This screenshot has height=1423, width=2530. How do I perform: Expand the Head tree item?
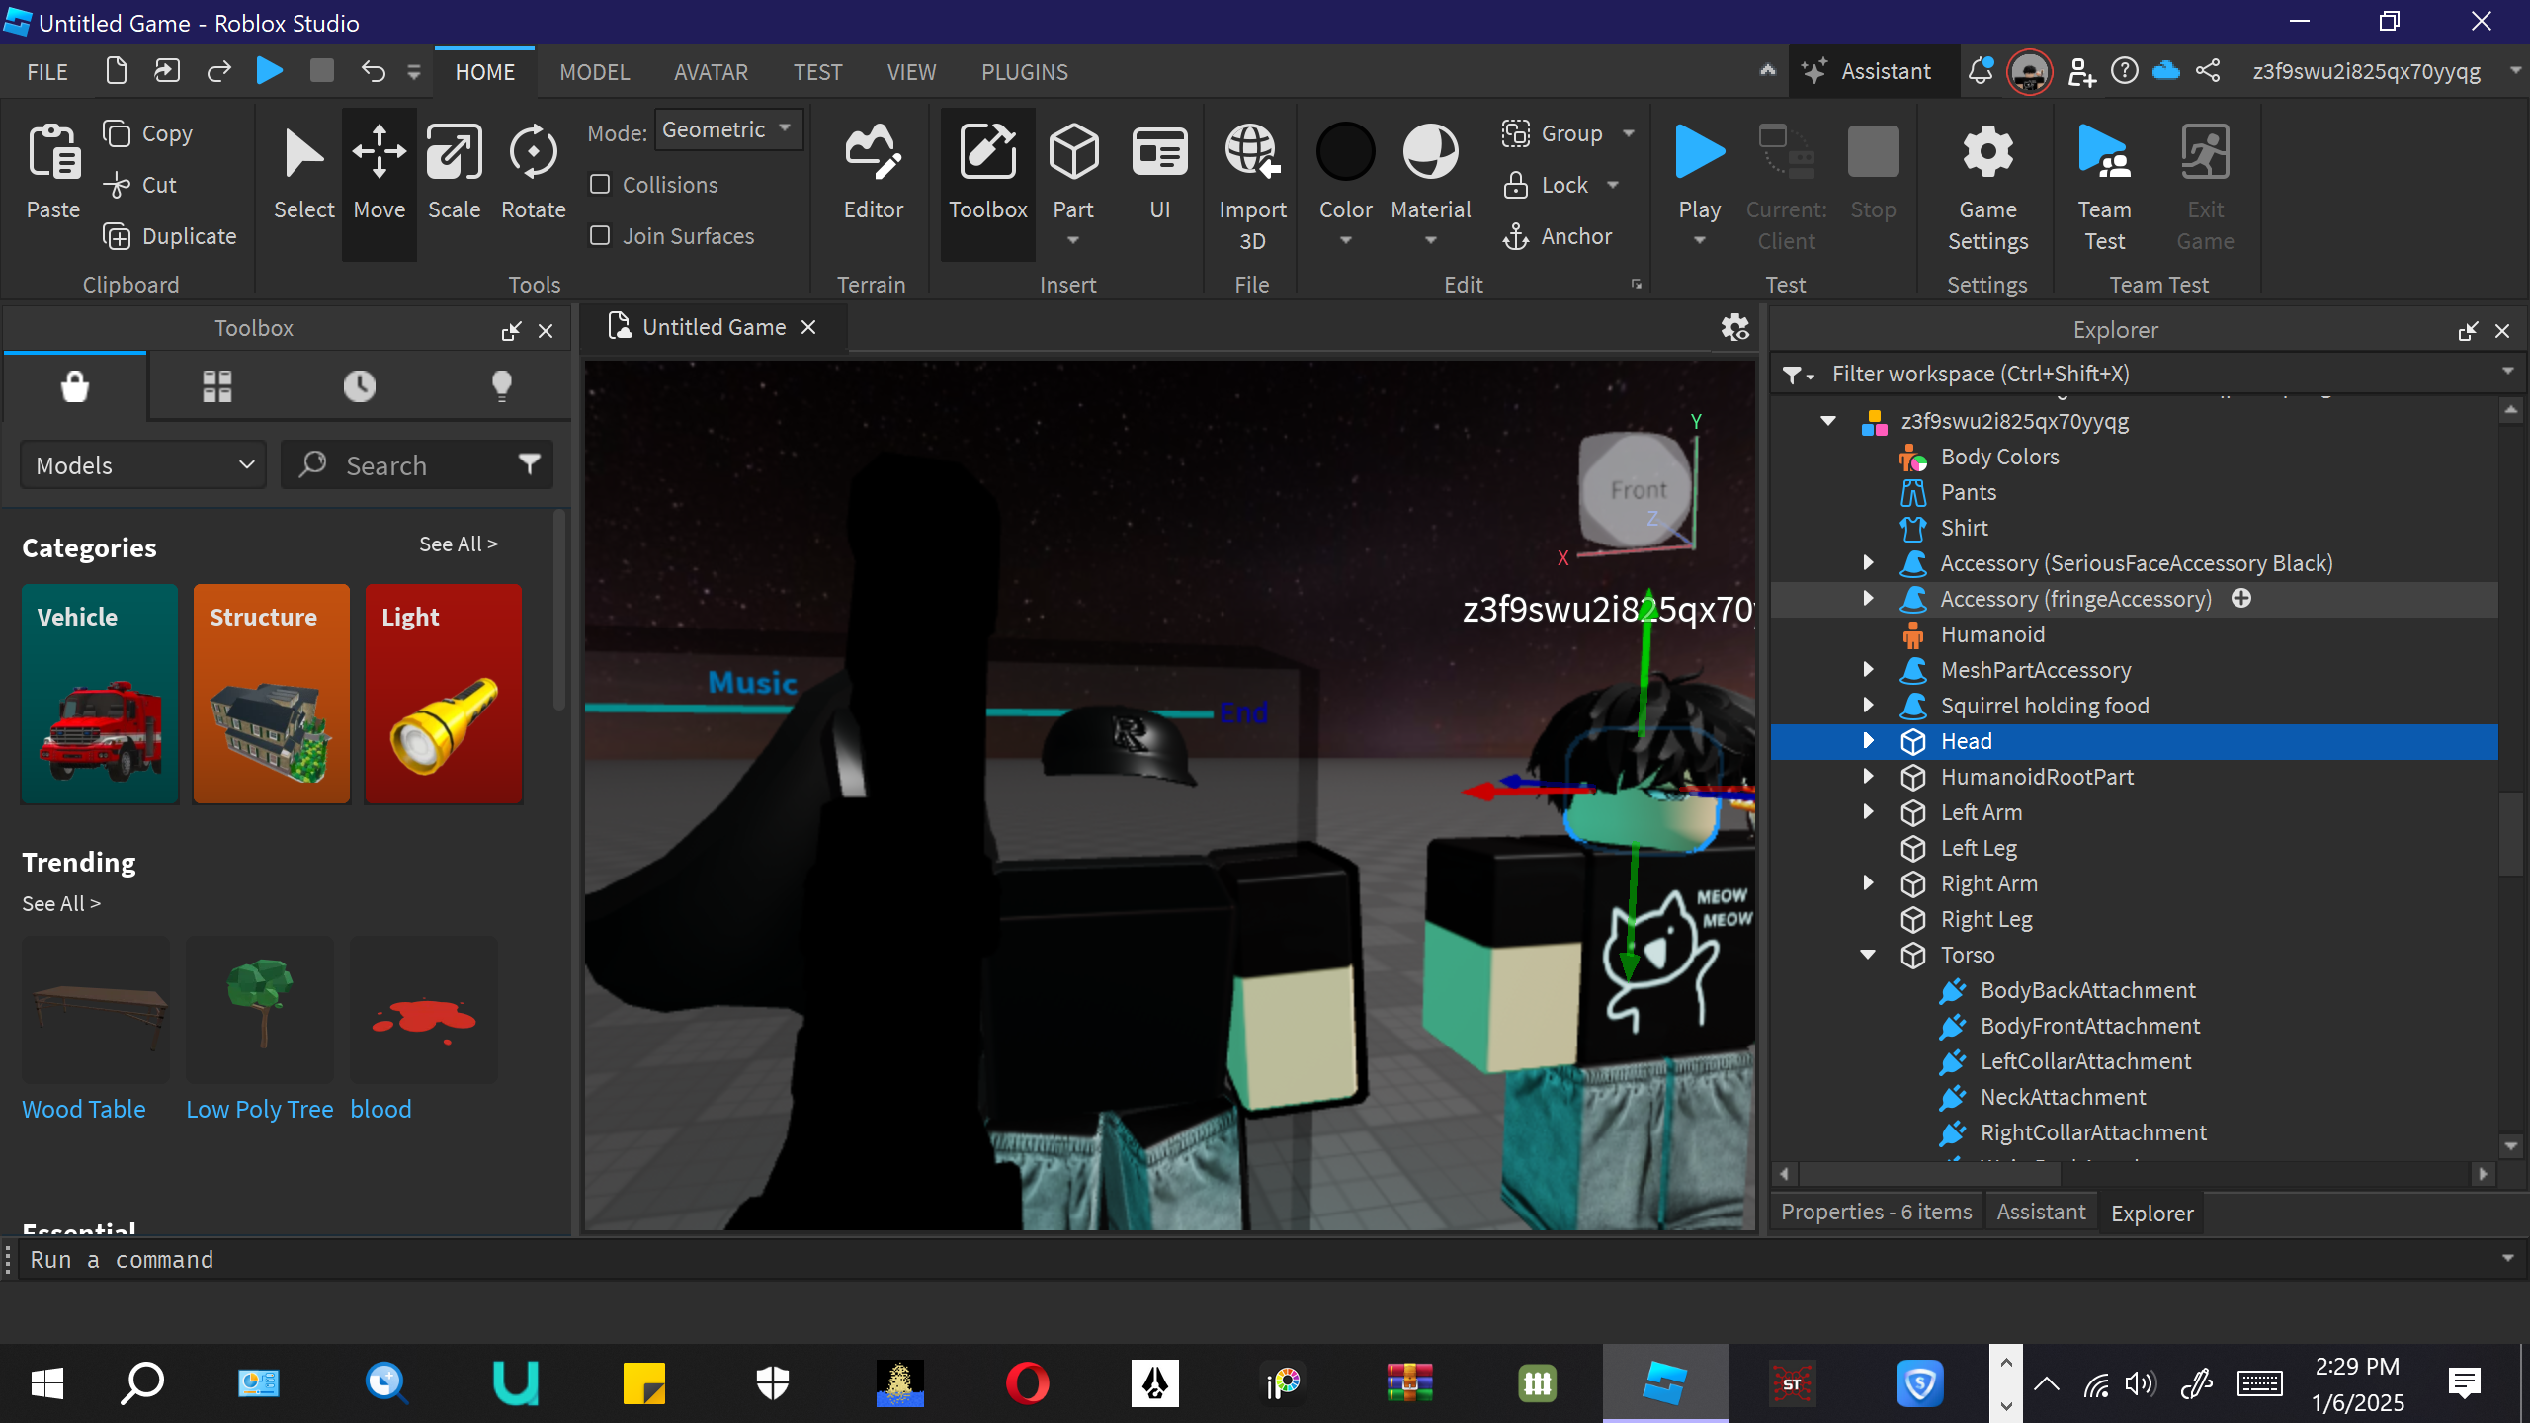[x=1868, y=741]
